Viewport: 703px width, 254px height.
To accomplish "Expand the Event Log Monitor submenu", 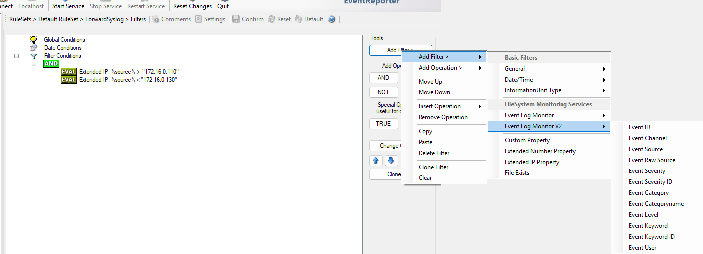I will [x=549, y=115].
